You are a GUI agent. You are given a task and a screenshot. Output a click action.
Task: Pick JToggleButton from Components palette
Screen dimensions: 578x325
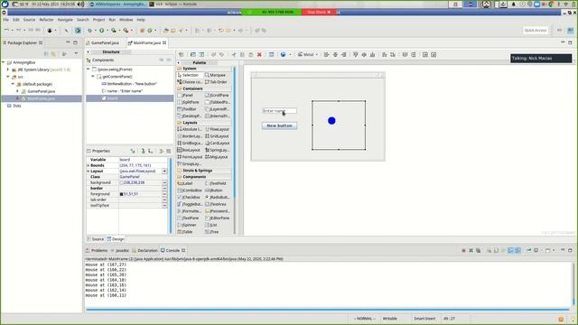pos(190,204)
